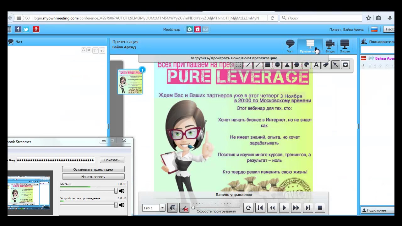The height and width of the screenshot is (226, 402).
Task: Select the circle shape tool
Action: point(277,65)
